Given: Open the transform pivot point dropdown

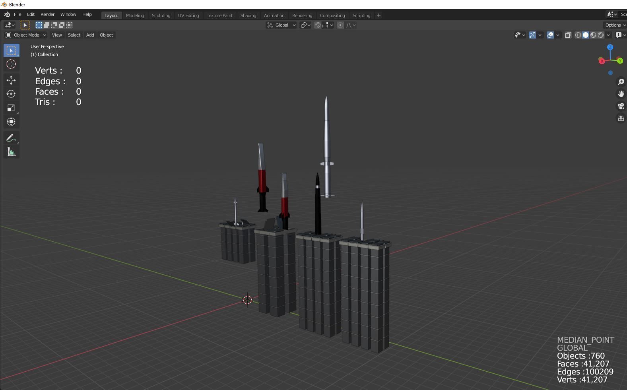Looking at the screenshot, I should pyautogui.click(x=305, y=25).
